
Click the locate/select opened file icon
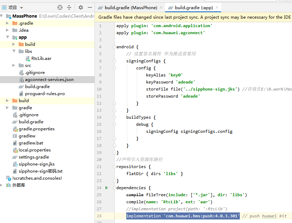tap(60, 7)
